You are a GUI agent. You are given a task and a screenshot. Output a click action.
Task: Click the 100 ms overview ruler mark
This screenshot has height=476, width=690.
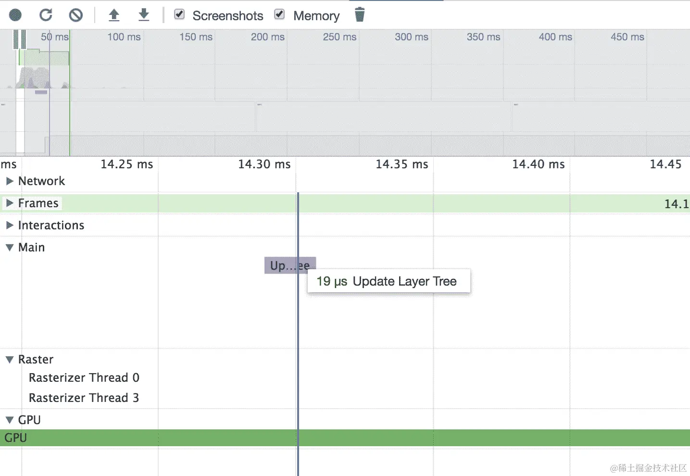(x=124, y=37)
